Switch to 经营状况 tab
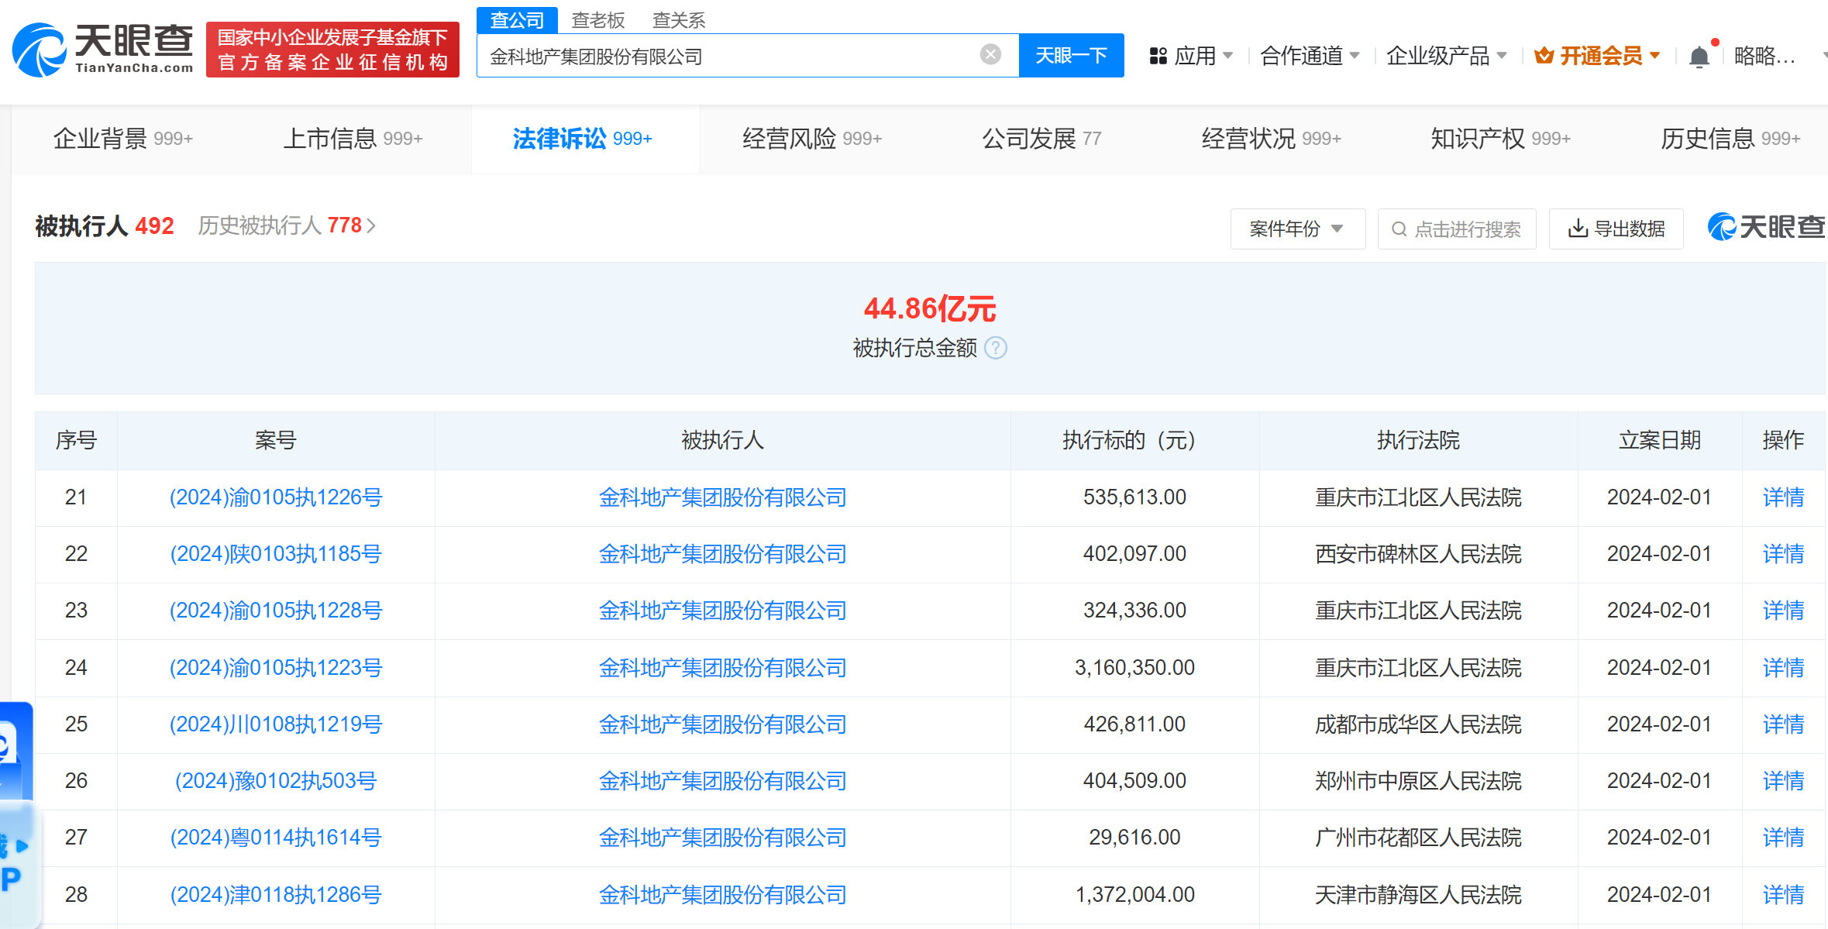The image size is (1828, 929). pyautogui.click(x=1271, y=139)
